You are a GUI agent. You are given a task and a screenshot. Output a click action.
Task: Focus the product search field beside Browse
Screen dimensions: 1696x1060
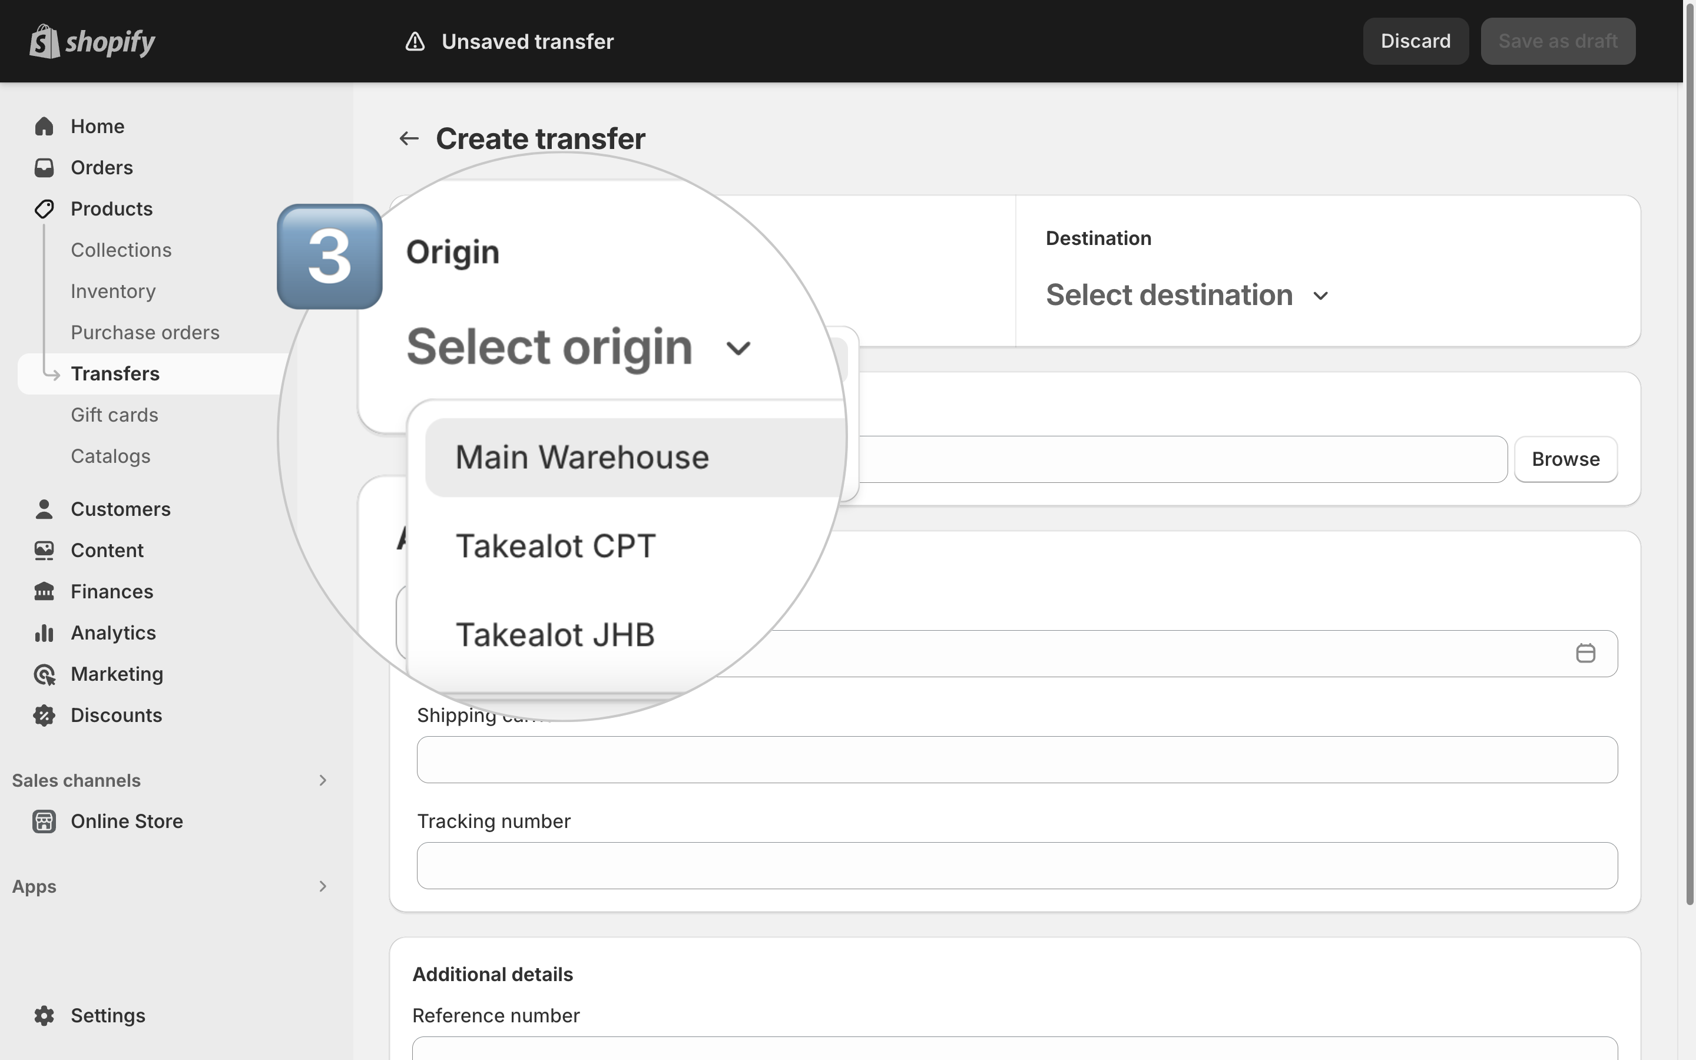[x=1183, y=459]
